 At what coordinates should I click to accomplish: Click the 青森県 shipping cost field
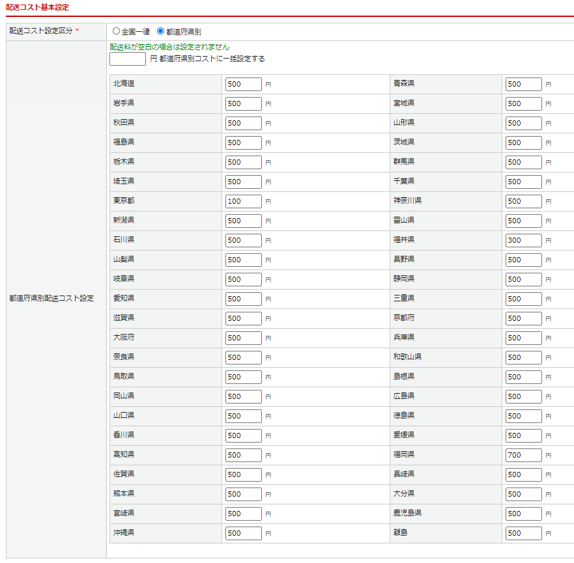point(524,84)
